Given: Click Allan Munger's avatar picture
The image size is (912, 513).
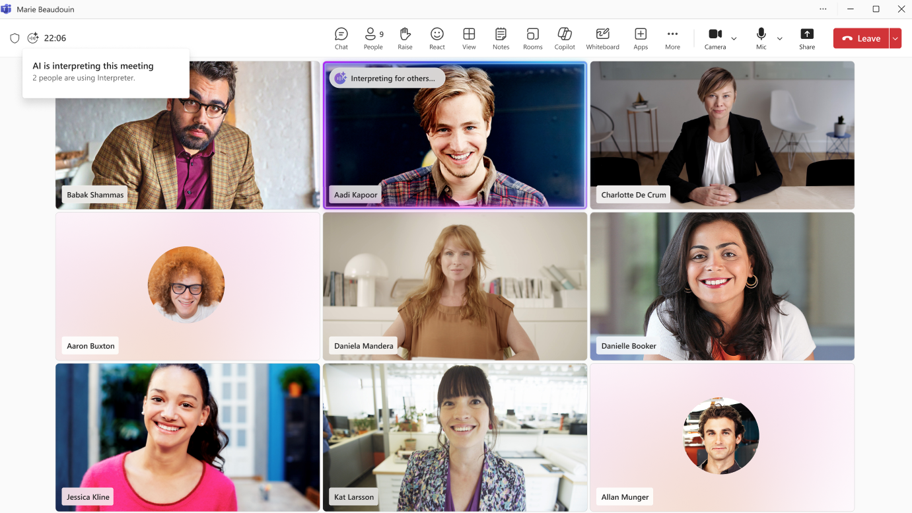Looking at the screenshot, I should (720, 436).
